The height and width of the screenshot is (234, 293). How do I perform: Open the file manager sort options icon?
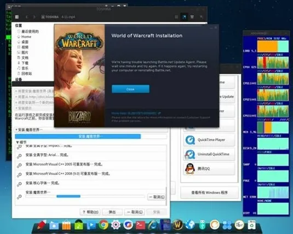[192, 17]
